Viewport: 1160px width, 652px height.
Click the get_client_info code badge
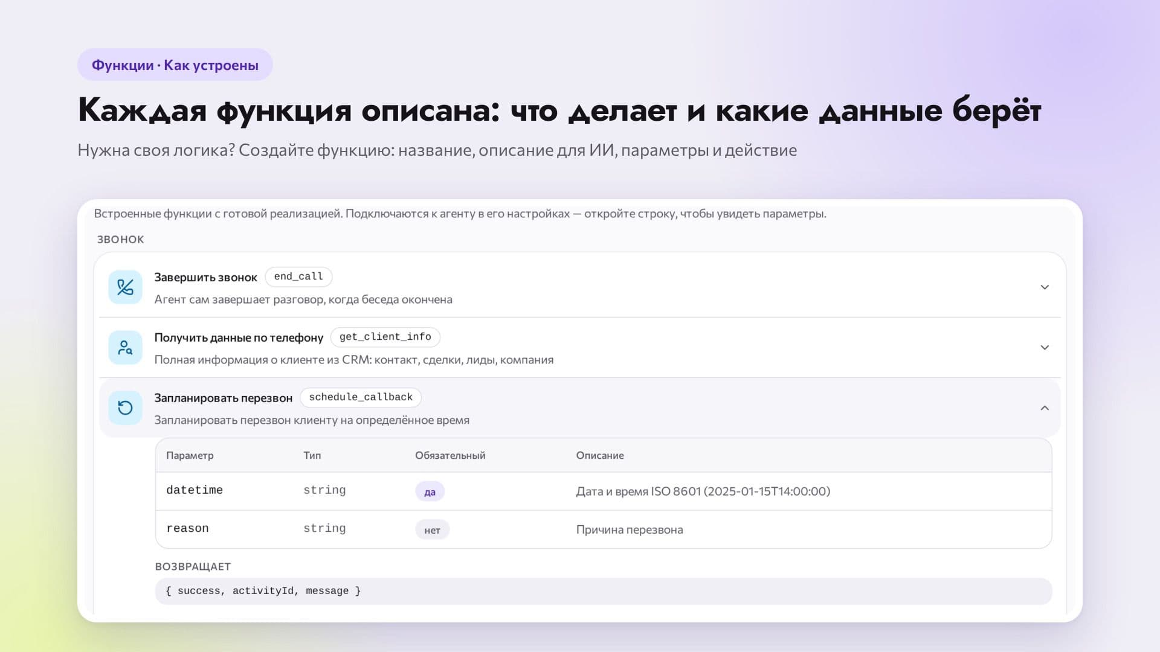pos(385,337)
